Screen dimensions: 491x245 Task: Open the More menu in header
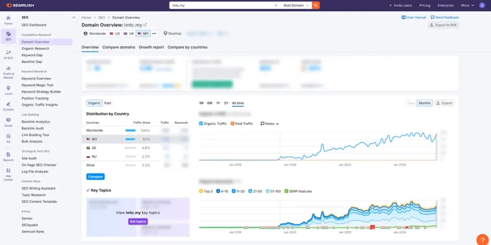467,5
